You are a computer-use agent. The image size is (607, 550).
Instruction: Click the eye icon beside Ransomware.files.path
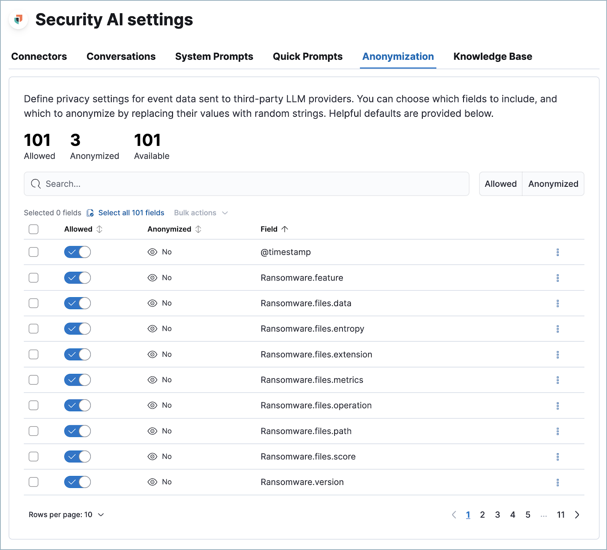tap(153, 431)
